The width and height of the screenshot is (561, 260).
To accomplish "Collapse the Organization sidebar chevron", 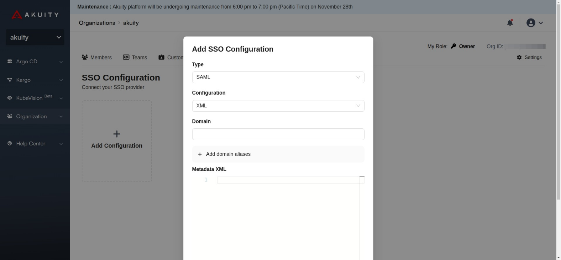I will 61,117.
